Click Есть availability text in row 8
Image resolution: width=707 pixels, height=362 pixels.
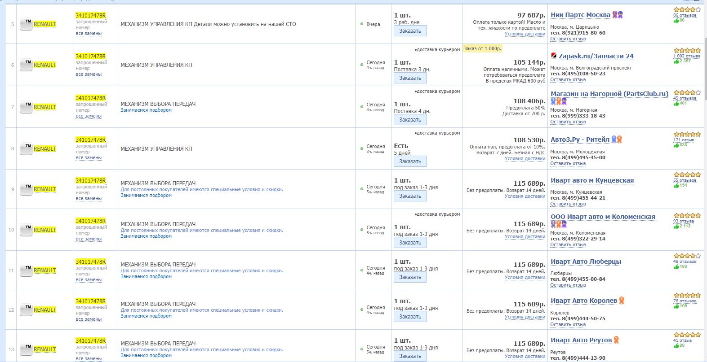click(x=401, y=146)
